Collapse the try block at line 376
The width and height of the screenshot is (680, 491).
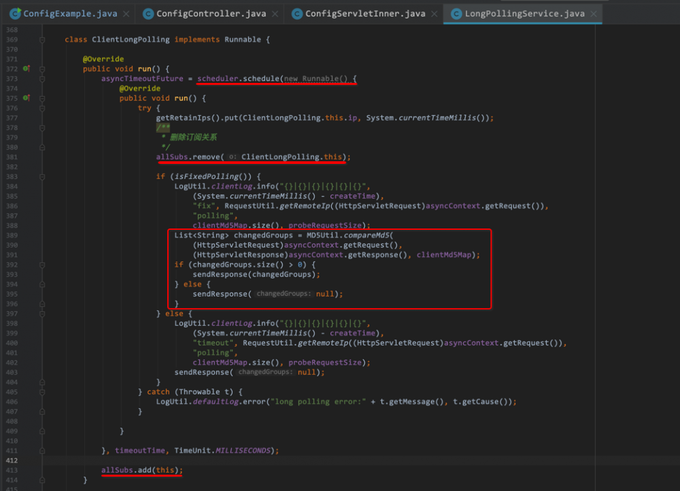[41, 108]
